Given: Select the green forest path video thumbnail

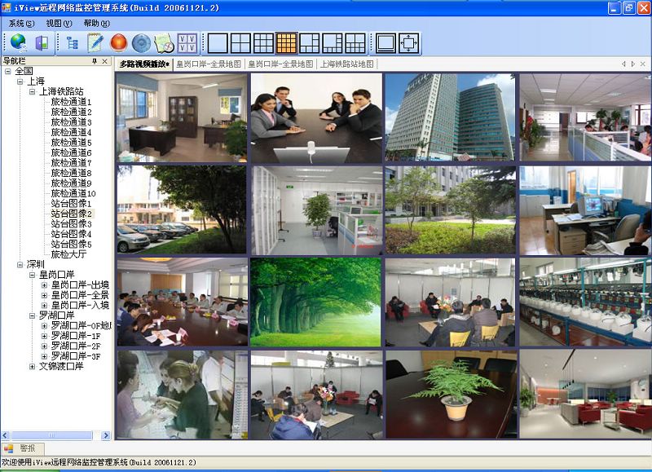Looking at the screenshot, I should (x=315, y=302).
